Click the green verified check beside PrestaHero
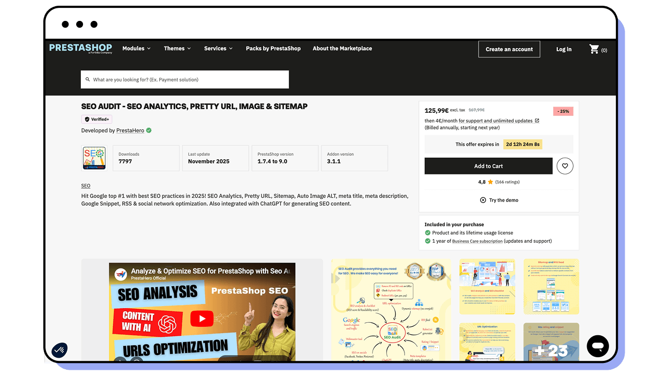 (148, 130)
